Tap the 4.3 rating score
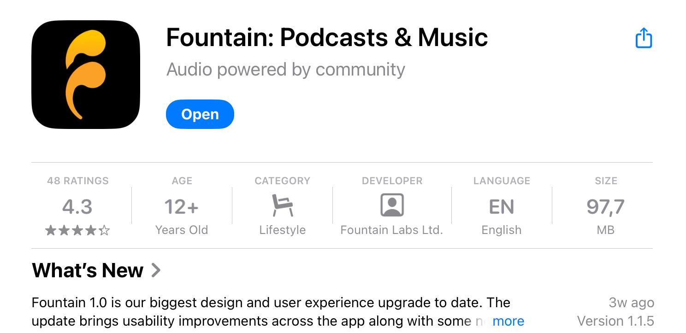The width and height of the screenshot is (686, 333). tap(77, 207)
